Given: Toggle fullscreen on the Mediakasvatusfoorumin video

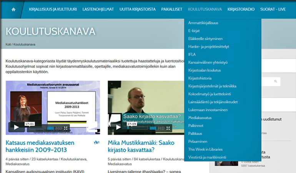Looking at the screenshot, I should click(x=66, y=129).
